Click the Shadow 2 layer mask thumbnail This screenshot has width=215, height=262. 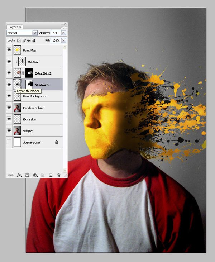point(29,84)
